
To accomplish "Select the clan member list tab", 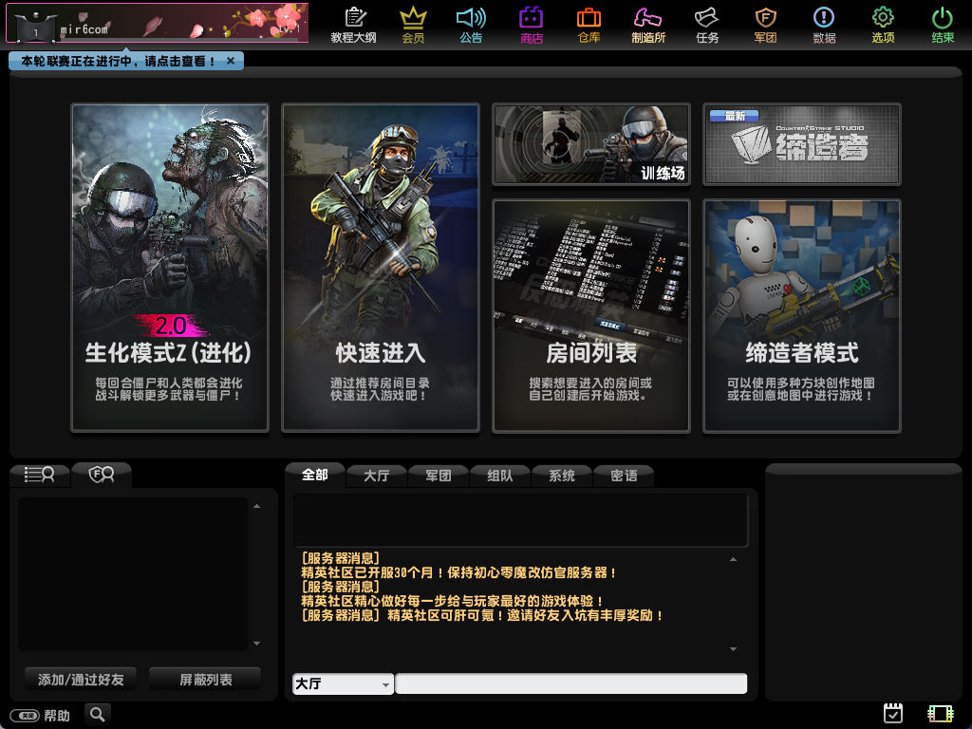I will click(101, 475).
